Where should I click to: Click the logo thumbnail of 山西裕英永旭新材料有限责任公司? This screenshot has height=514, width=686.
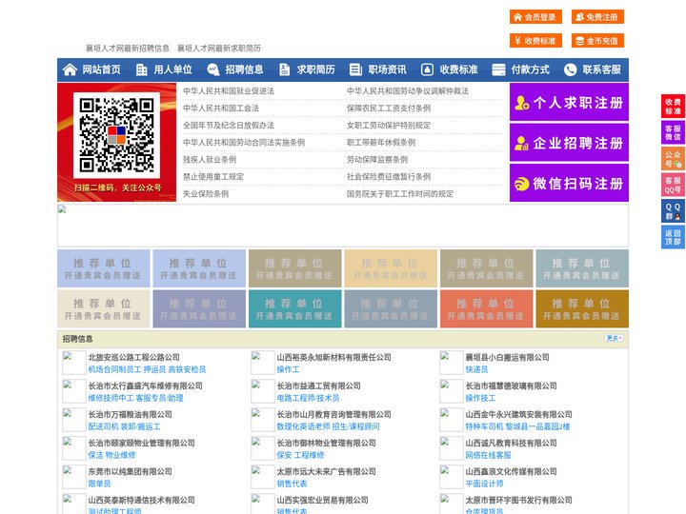point(263,363)
